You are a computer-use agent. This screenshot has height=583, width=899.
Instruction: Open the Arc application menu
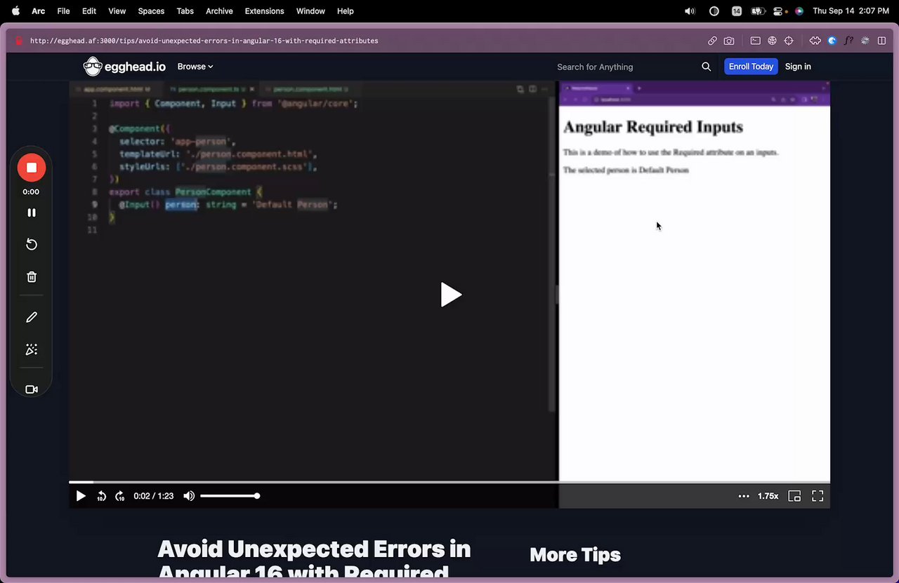tap(38, 11)
